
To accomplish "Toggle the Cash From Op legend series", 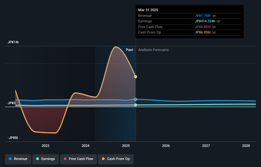I will 116,159.
